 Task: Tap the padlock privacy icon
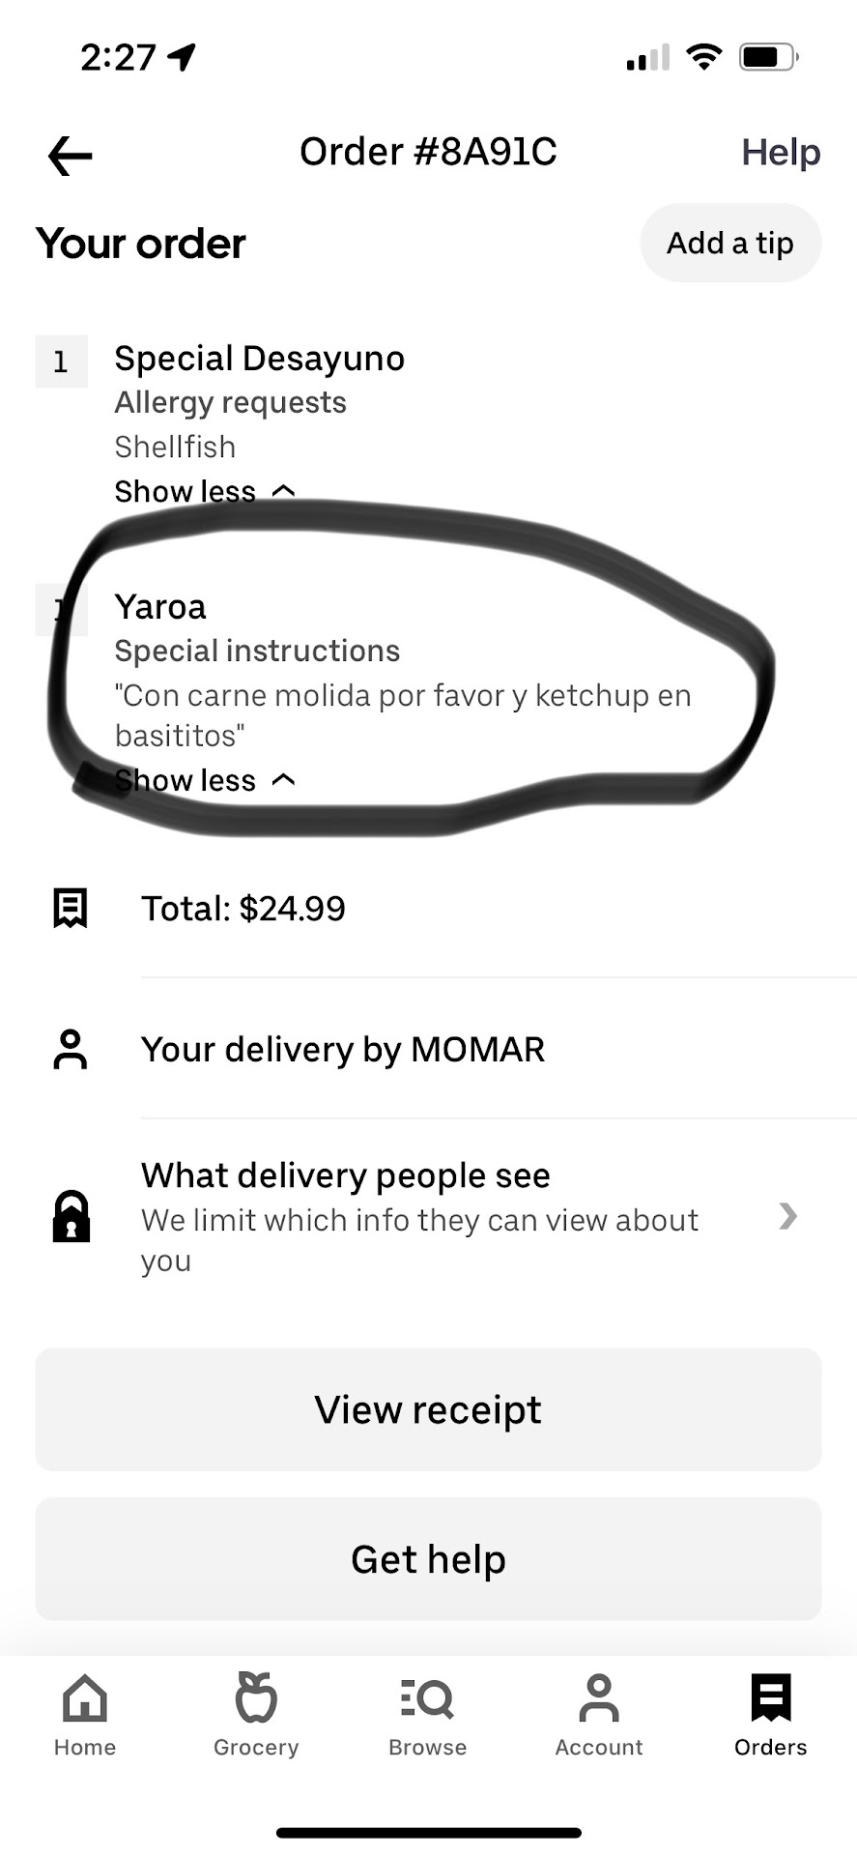[71, 1216]
